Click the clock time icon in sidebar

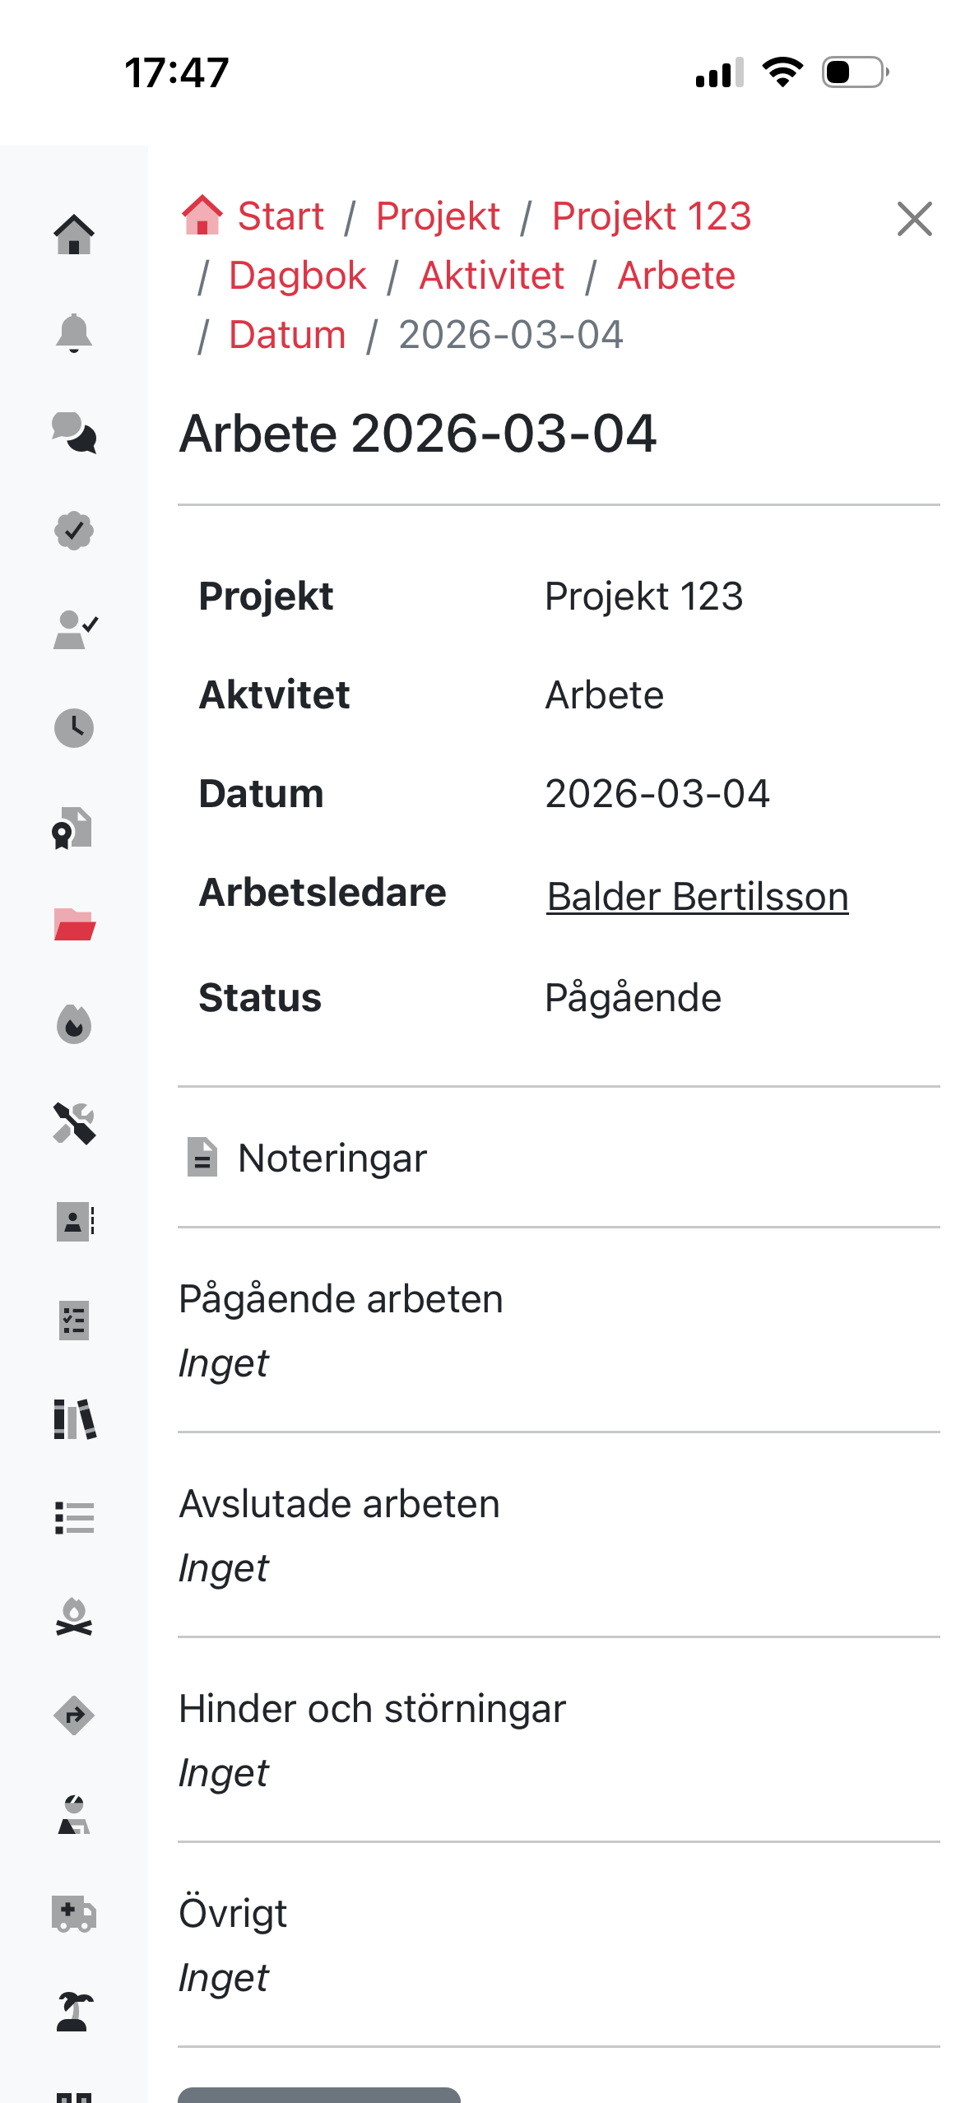[74, 728]
